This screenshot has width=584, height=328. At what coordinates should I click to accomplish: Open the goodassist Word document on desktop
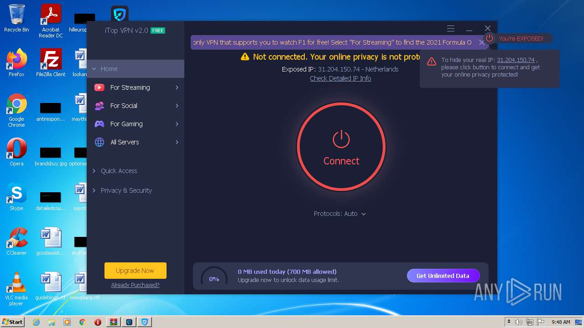tap(51, 241)
